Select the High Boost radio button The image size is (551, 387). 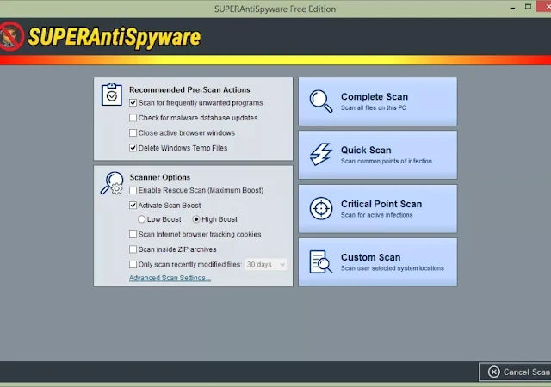point(196,219)
